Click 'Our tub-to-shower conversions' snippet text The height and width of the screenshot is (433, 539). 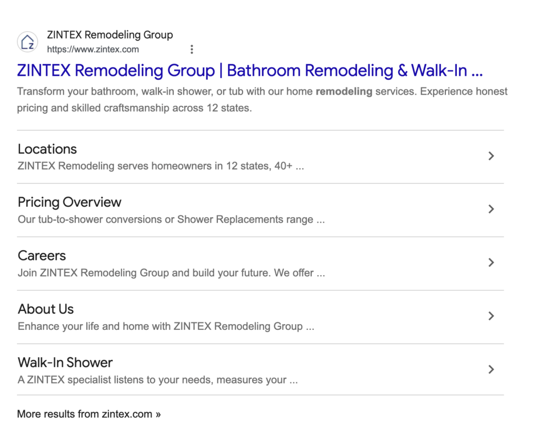coord(171,219)
